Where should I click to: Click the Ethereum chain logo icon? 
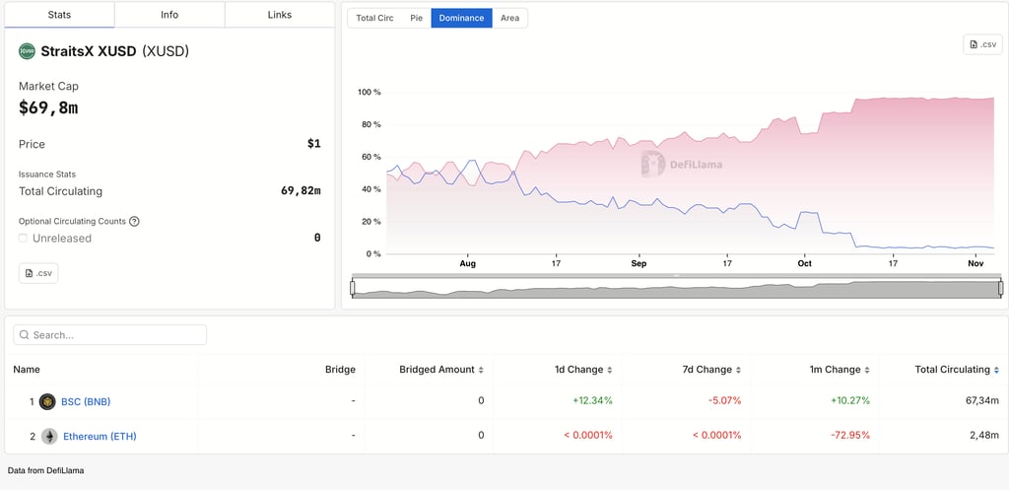(48, 436)
